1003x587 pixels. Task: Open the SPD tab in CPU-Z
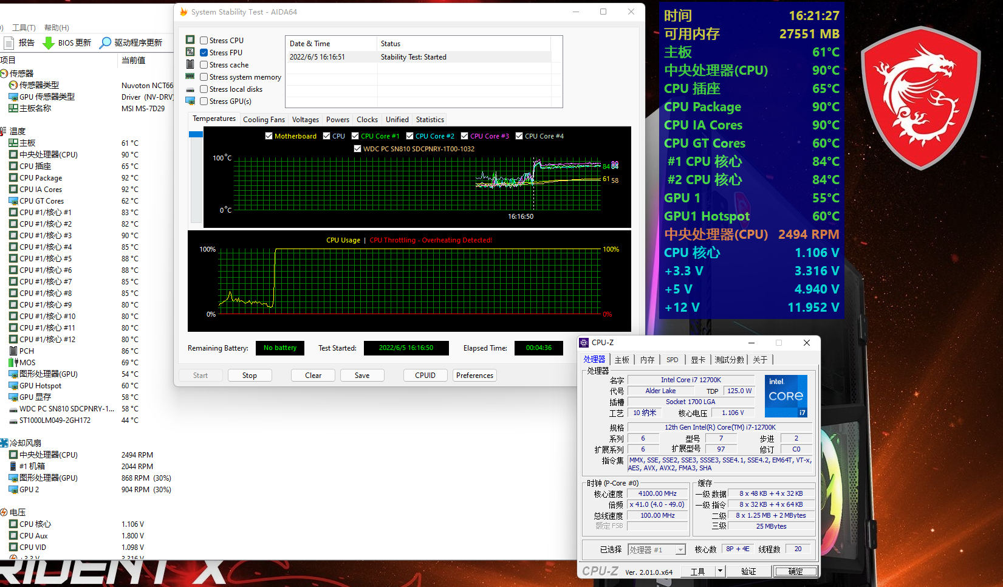coord(672,360)
